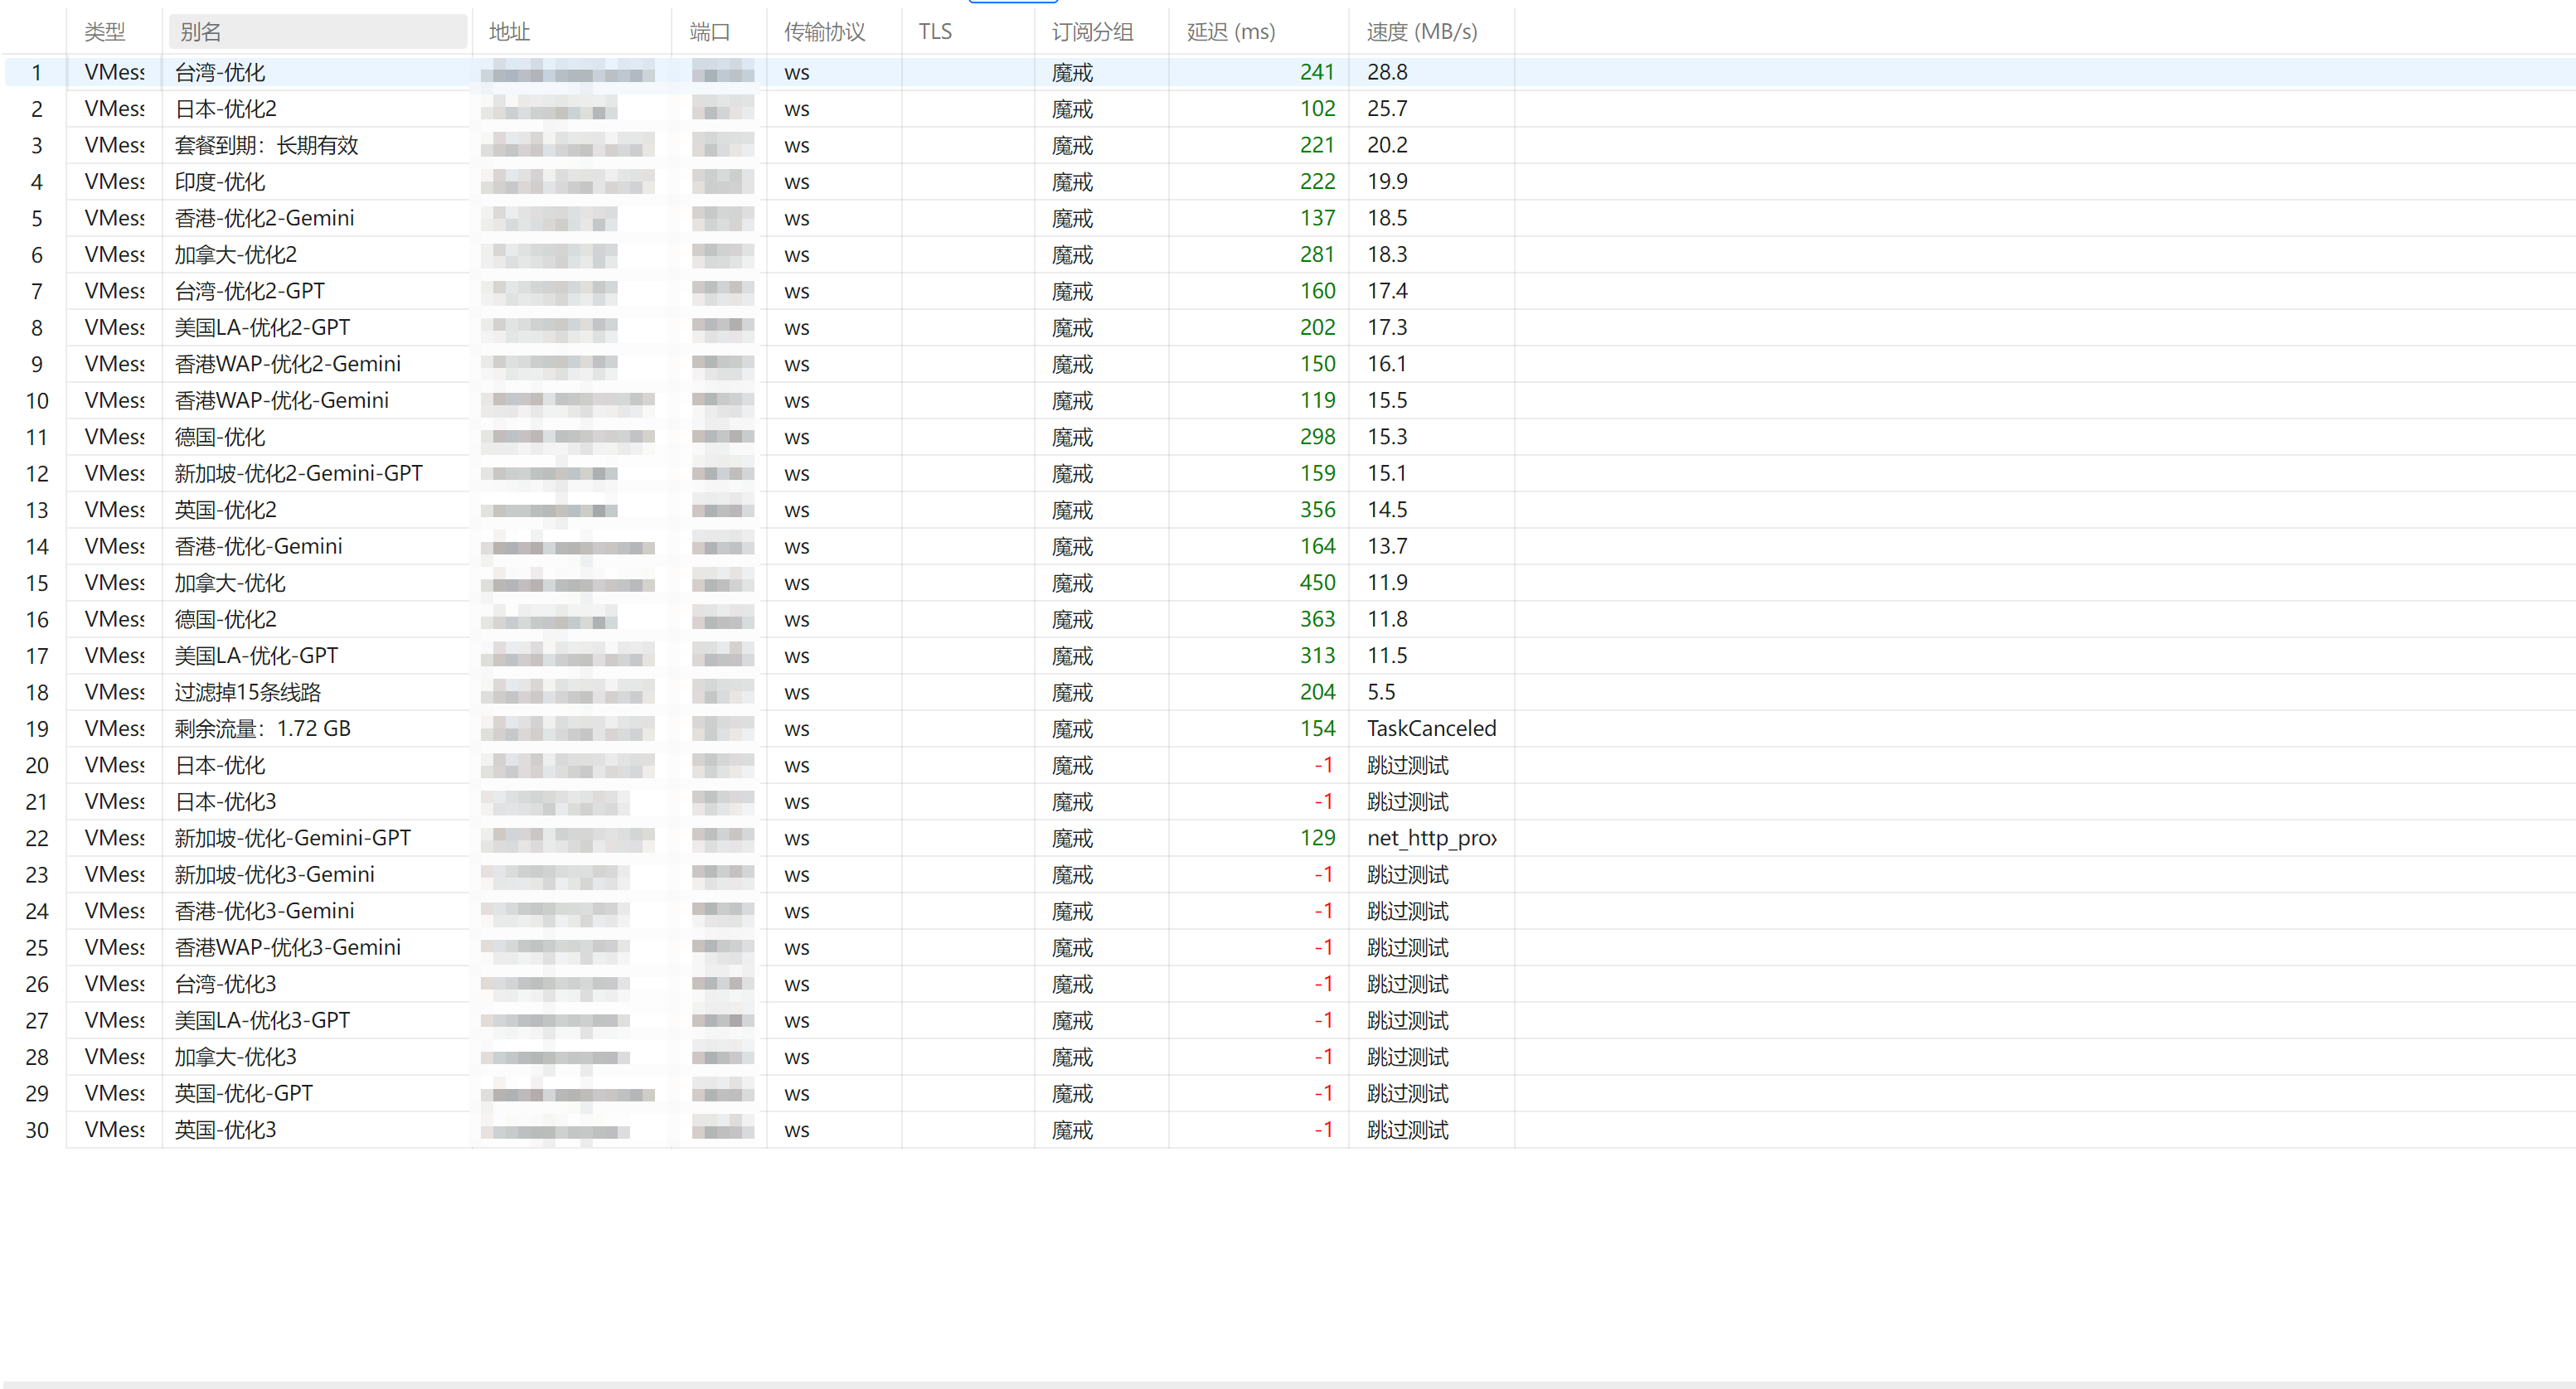
Task: Sort by 速度 (MB/s) column header
Action: [x=1430, y=32]
